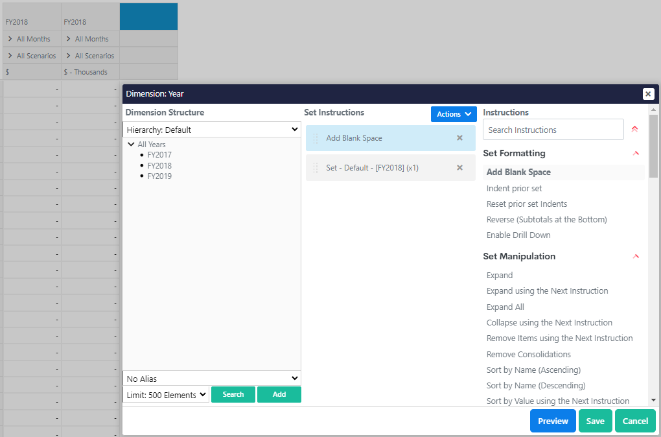Open the Limit: 500 Elements dropdown
661x437 pixels.
point(166,395)
